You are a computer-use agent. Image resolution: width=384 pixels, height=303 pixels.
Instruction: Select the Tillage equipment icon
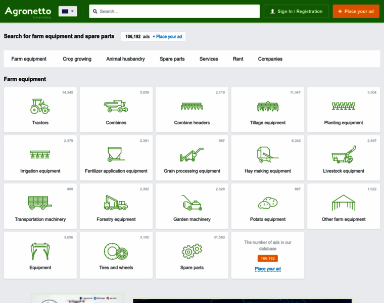tap(267, 106)
